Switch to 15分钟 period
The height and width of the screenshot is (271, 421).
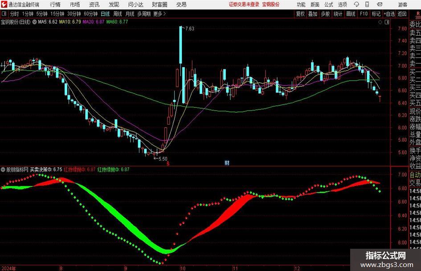tap(57, 14)
